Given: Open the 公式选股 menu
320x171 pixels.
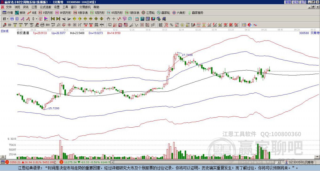Looking at the screenshot, I should [46, 7].
